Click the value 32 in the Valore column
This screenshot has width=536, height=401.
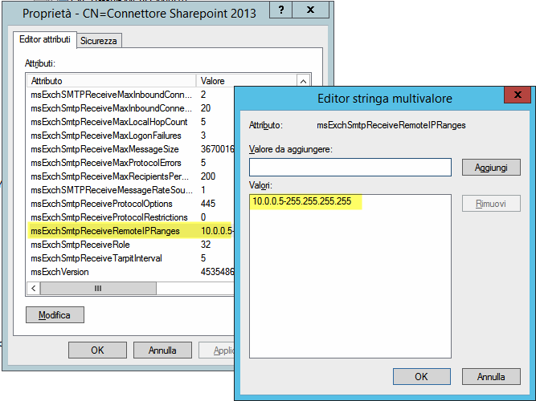tap(206, 245)
